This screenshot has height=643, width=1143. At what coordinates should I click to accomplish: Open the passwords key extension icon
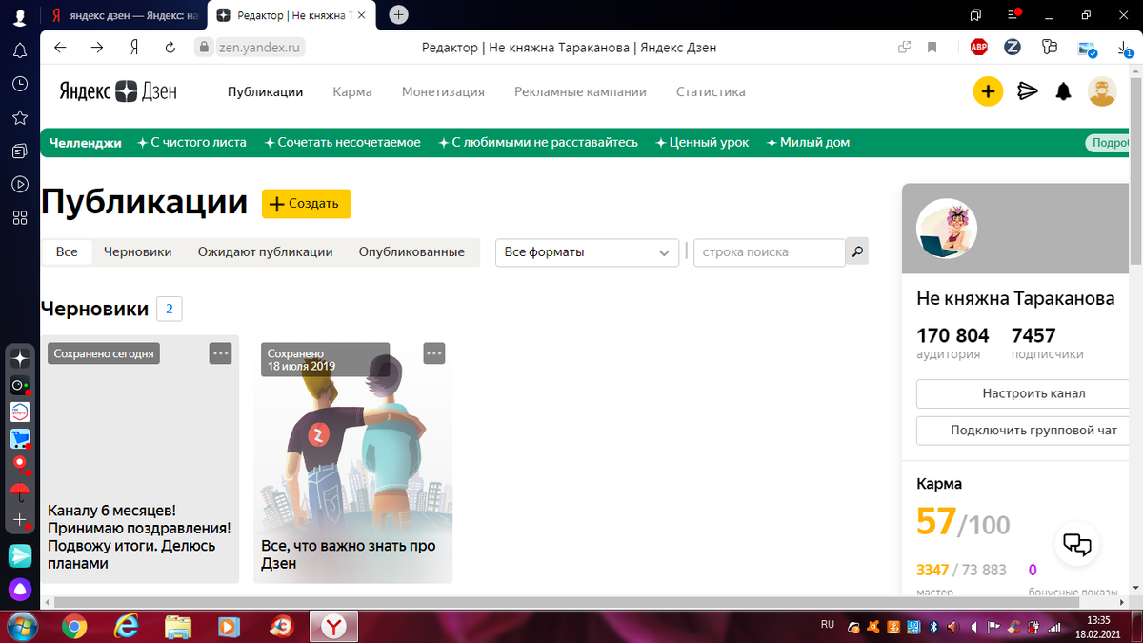pyautogui.click(x=1050, y=47)
